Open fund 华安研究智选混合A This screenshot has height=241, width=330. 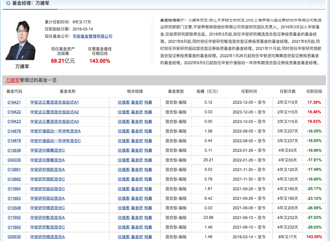(47, 218)
